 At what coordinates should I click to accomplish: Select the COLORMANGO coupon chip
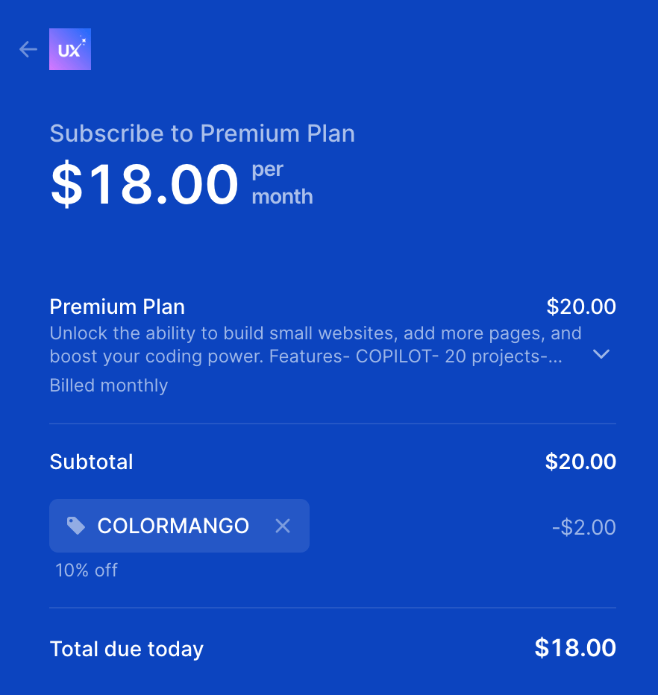coord(179,526)
